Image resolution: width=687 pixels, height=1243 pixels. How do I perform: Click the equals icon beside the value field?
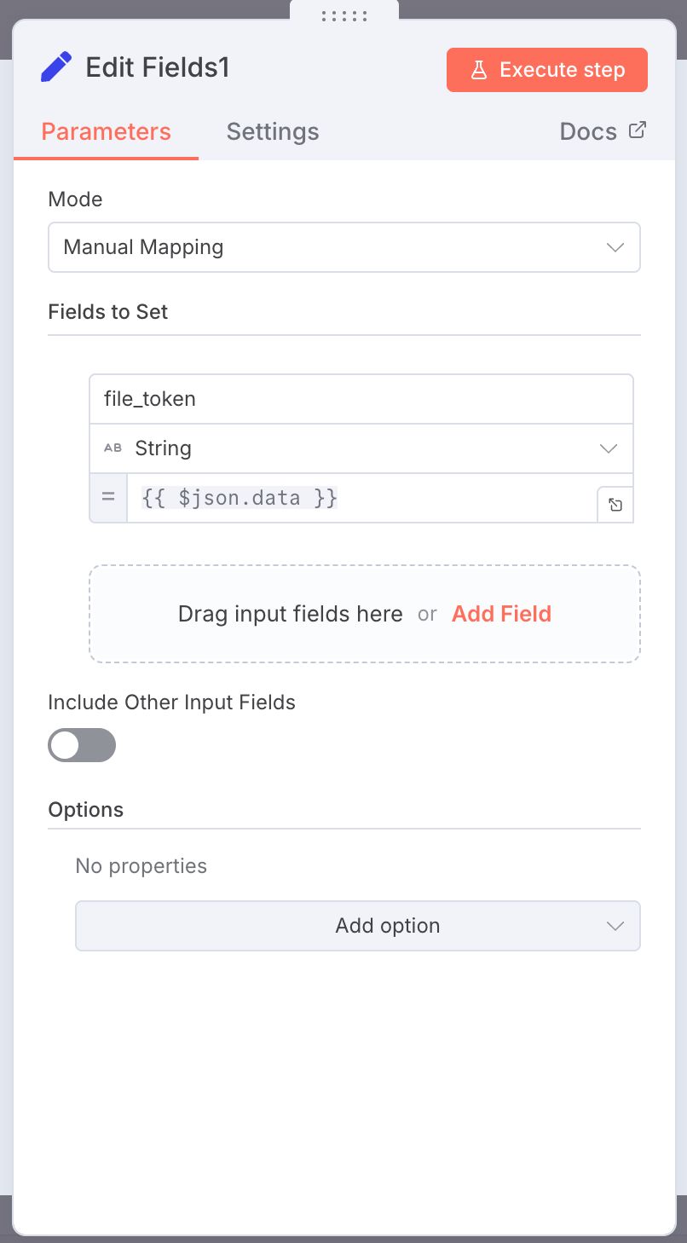108,497
